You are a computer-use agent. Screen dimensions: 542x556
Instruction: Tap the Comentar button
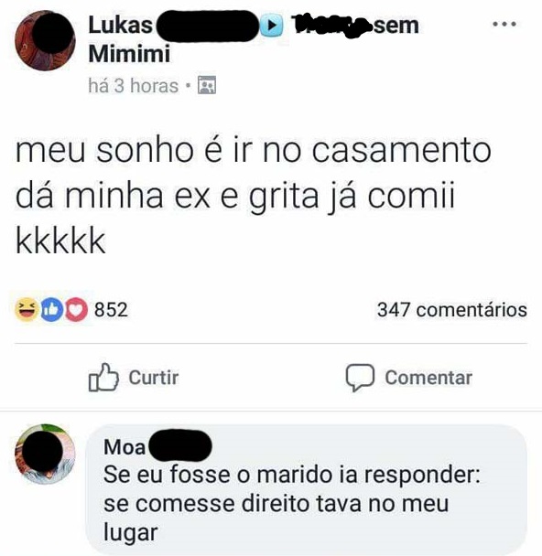[409, 378]
